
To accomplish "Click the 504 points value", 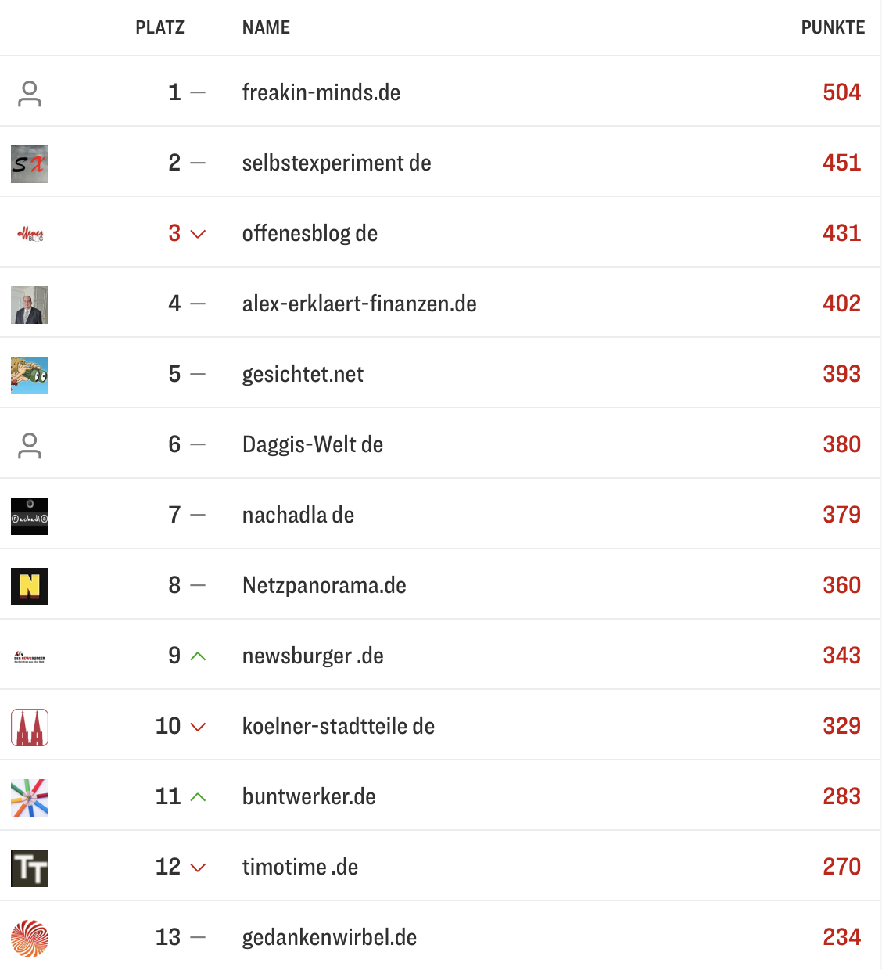I will pos(841,92).
